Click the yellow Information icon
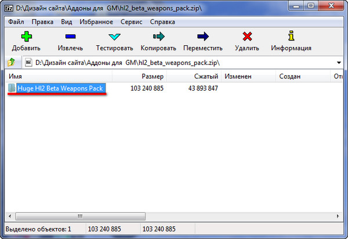The height and width of the screenshot is (239, 348). (x=291, y=36)
